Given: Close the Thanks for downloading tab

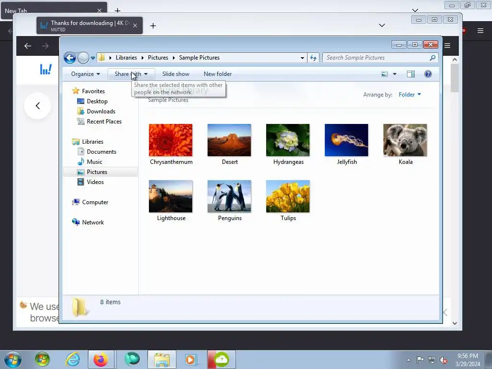Looking at the screenshot, I should pos(135,26).
